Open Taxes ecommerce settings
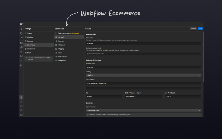 69,53
